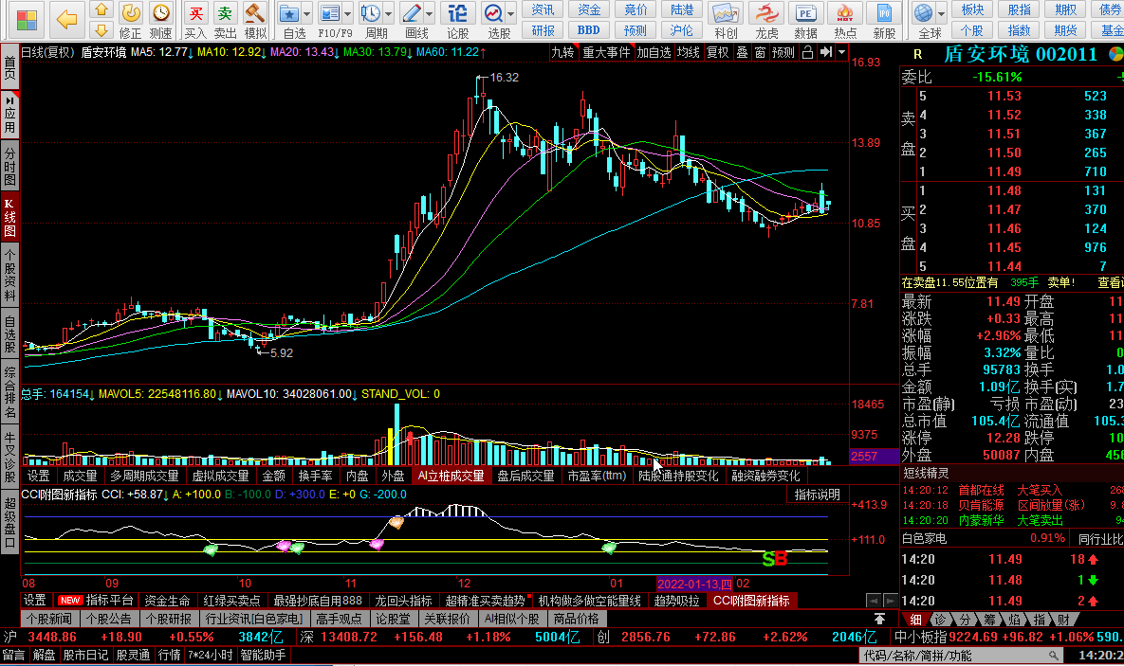Select the 画线 pencil drawing tool
1124x666 pixels.
pyautogui.click(x=412, y=13)
